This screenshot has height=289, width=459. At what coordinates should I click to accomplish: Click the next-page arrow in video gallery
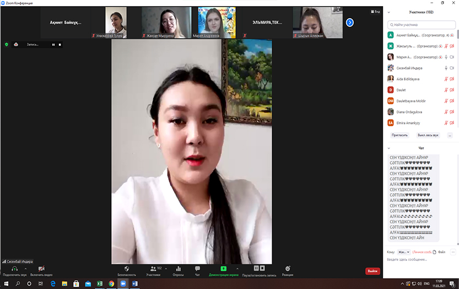349,23
